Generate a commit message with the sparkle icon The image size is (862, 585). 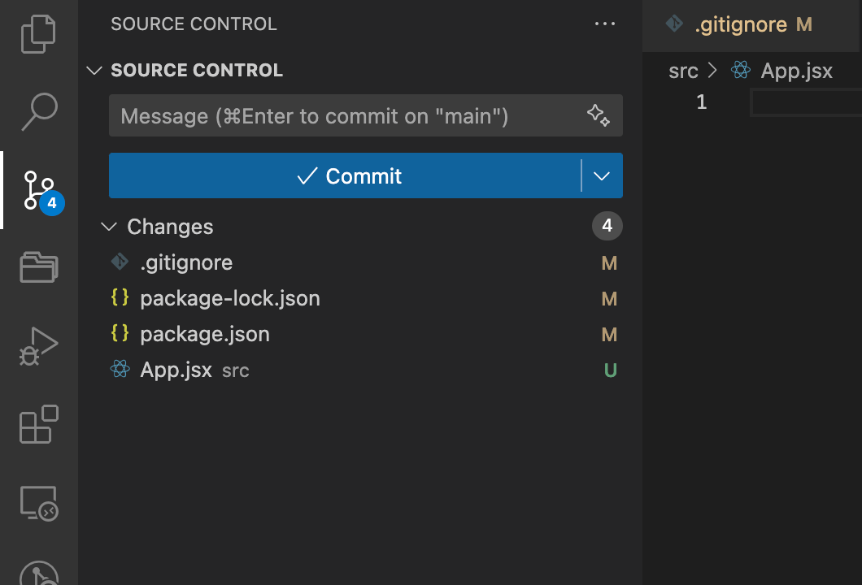[599, 115]
